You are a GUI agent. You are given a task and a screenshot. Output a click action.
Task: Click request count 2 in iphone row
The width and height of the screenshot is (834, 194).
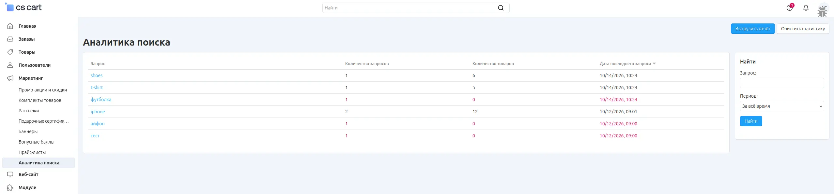[347, 112]
